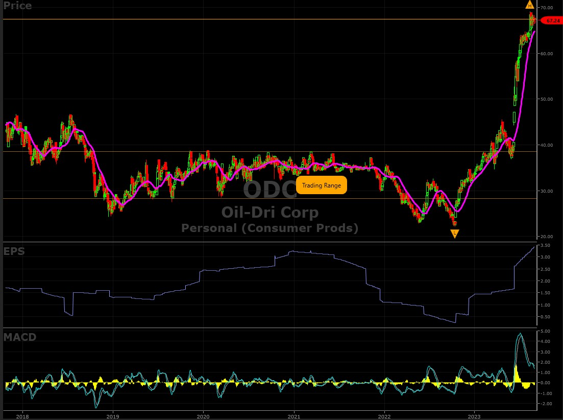Viewport: 563px width, 420px height.
Task: Click the orange Trading Range label
Action: [321, 185]
